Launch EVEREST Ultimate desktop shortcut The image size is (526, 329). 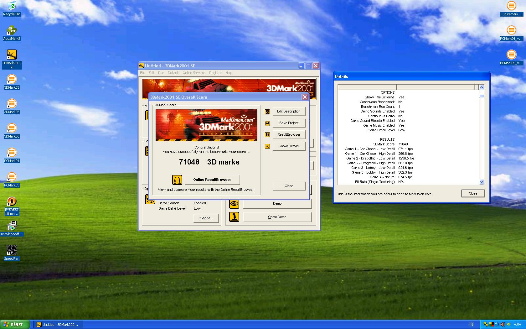point(12,206)
